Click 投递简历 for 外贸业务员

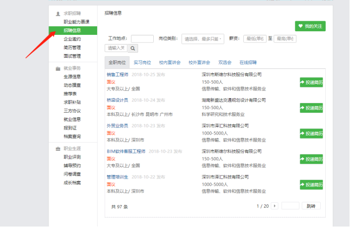[312, 133]
